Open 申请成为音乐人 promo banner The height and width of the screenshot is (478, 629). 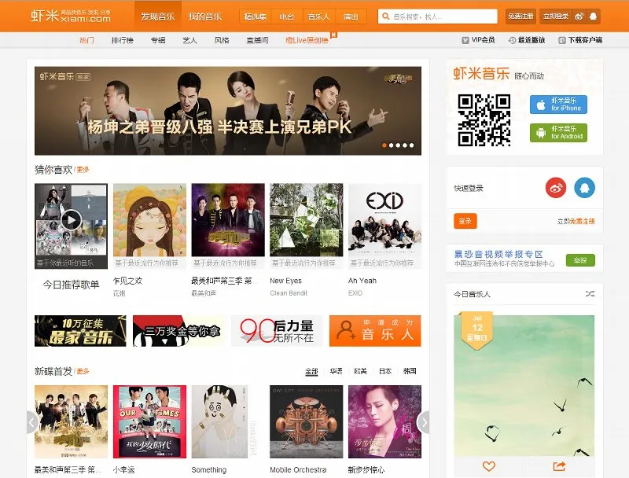click(x=375, y=331)
